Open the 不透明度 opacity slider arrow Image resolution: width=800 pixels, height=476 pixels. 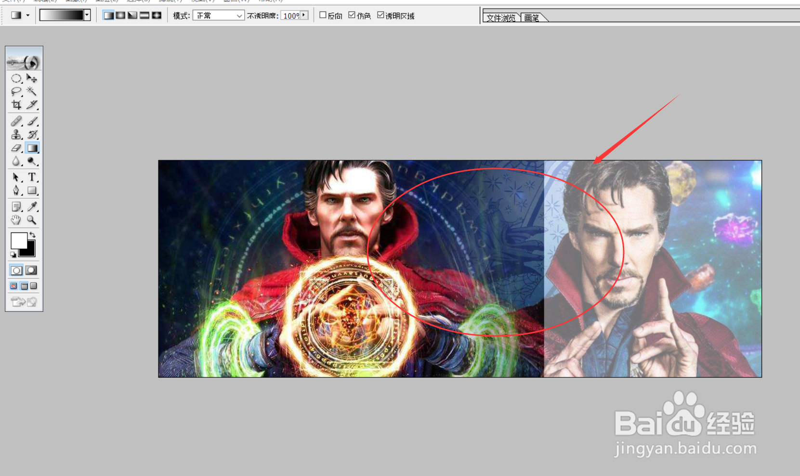tap(304, 15)
